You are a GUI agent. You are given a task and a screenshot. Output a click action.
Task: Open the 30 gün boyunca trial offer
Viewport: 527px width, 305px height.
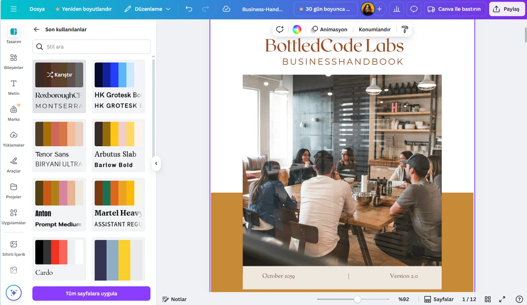(326, 9)
